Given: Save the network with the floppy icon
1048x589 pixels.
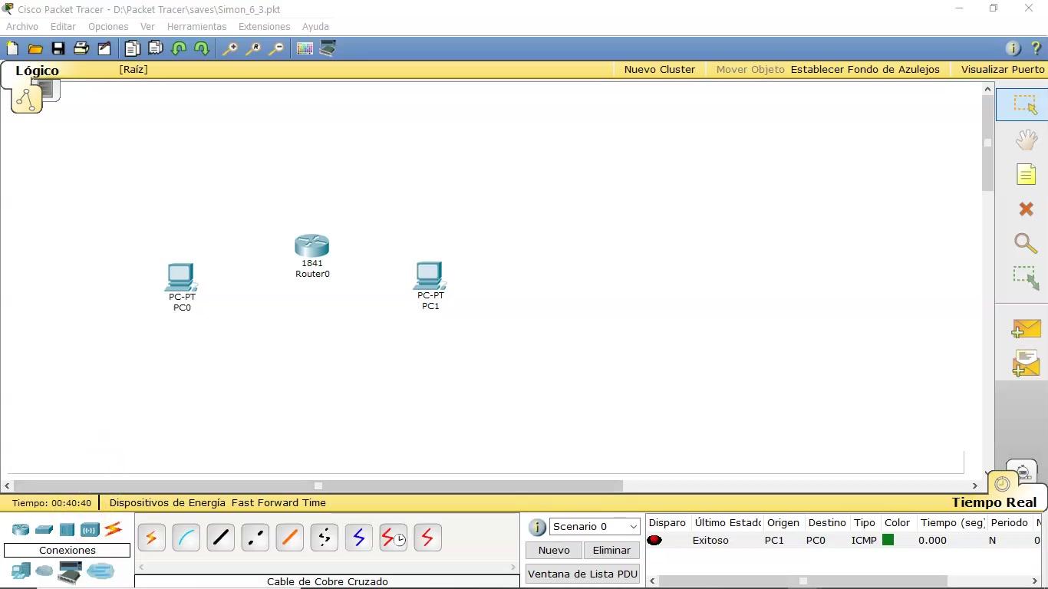Looking at the screenshot, I should [58, 48].
